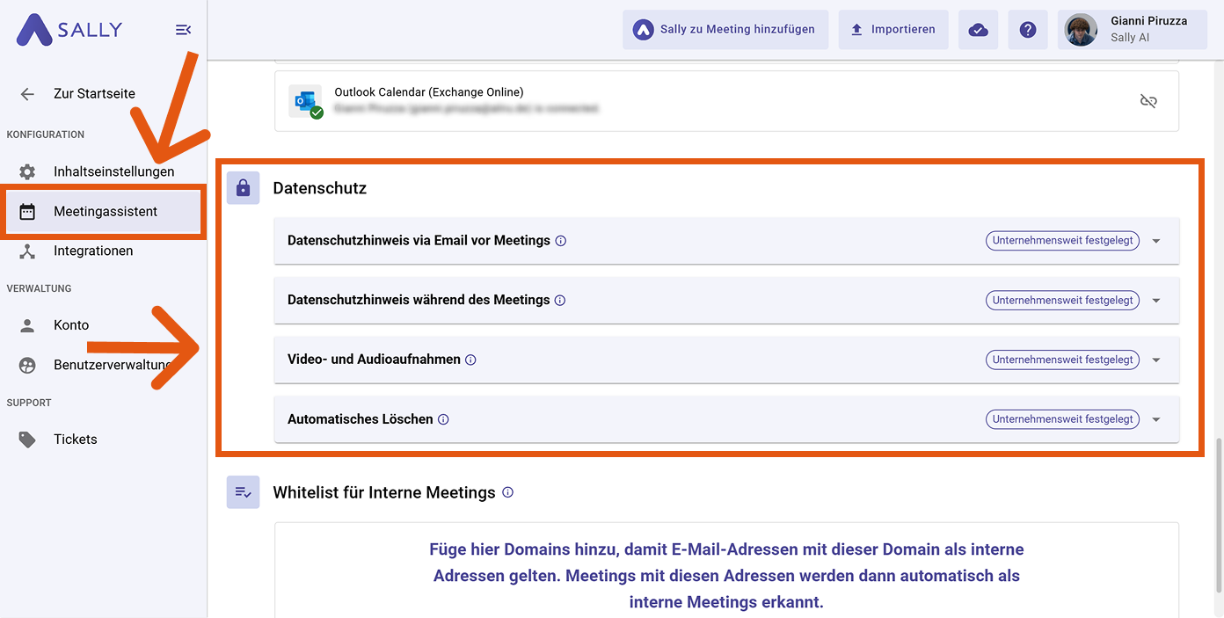The height and width of the screenshot is (618, 1224).
Task: Open Inhaltseinstellungen in the sidebar
Action: [x=113, y=171]
